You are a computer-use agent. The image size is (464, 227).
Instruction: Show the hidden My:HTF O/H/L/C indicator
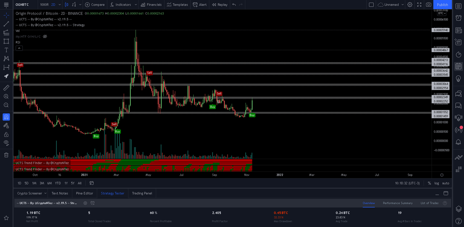pyautogui.click(x=45, y=36)
